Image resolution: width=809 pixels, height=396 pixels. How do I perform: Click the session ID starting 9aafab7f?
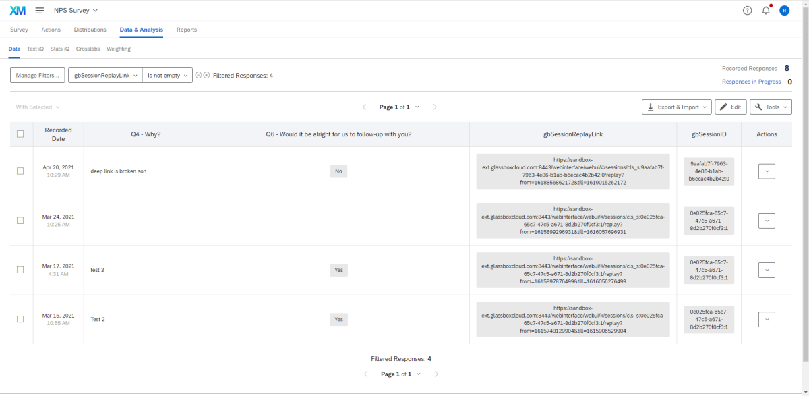[709, 171]
